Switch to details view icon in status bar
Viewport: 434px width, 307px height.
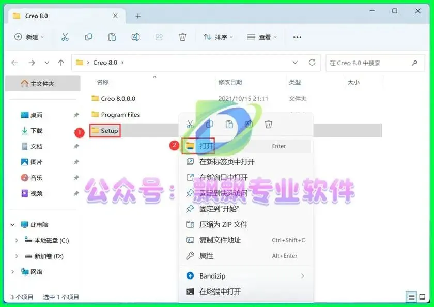coord(412,297)
